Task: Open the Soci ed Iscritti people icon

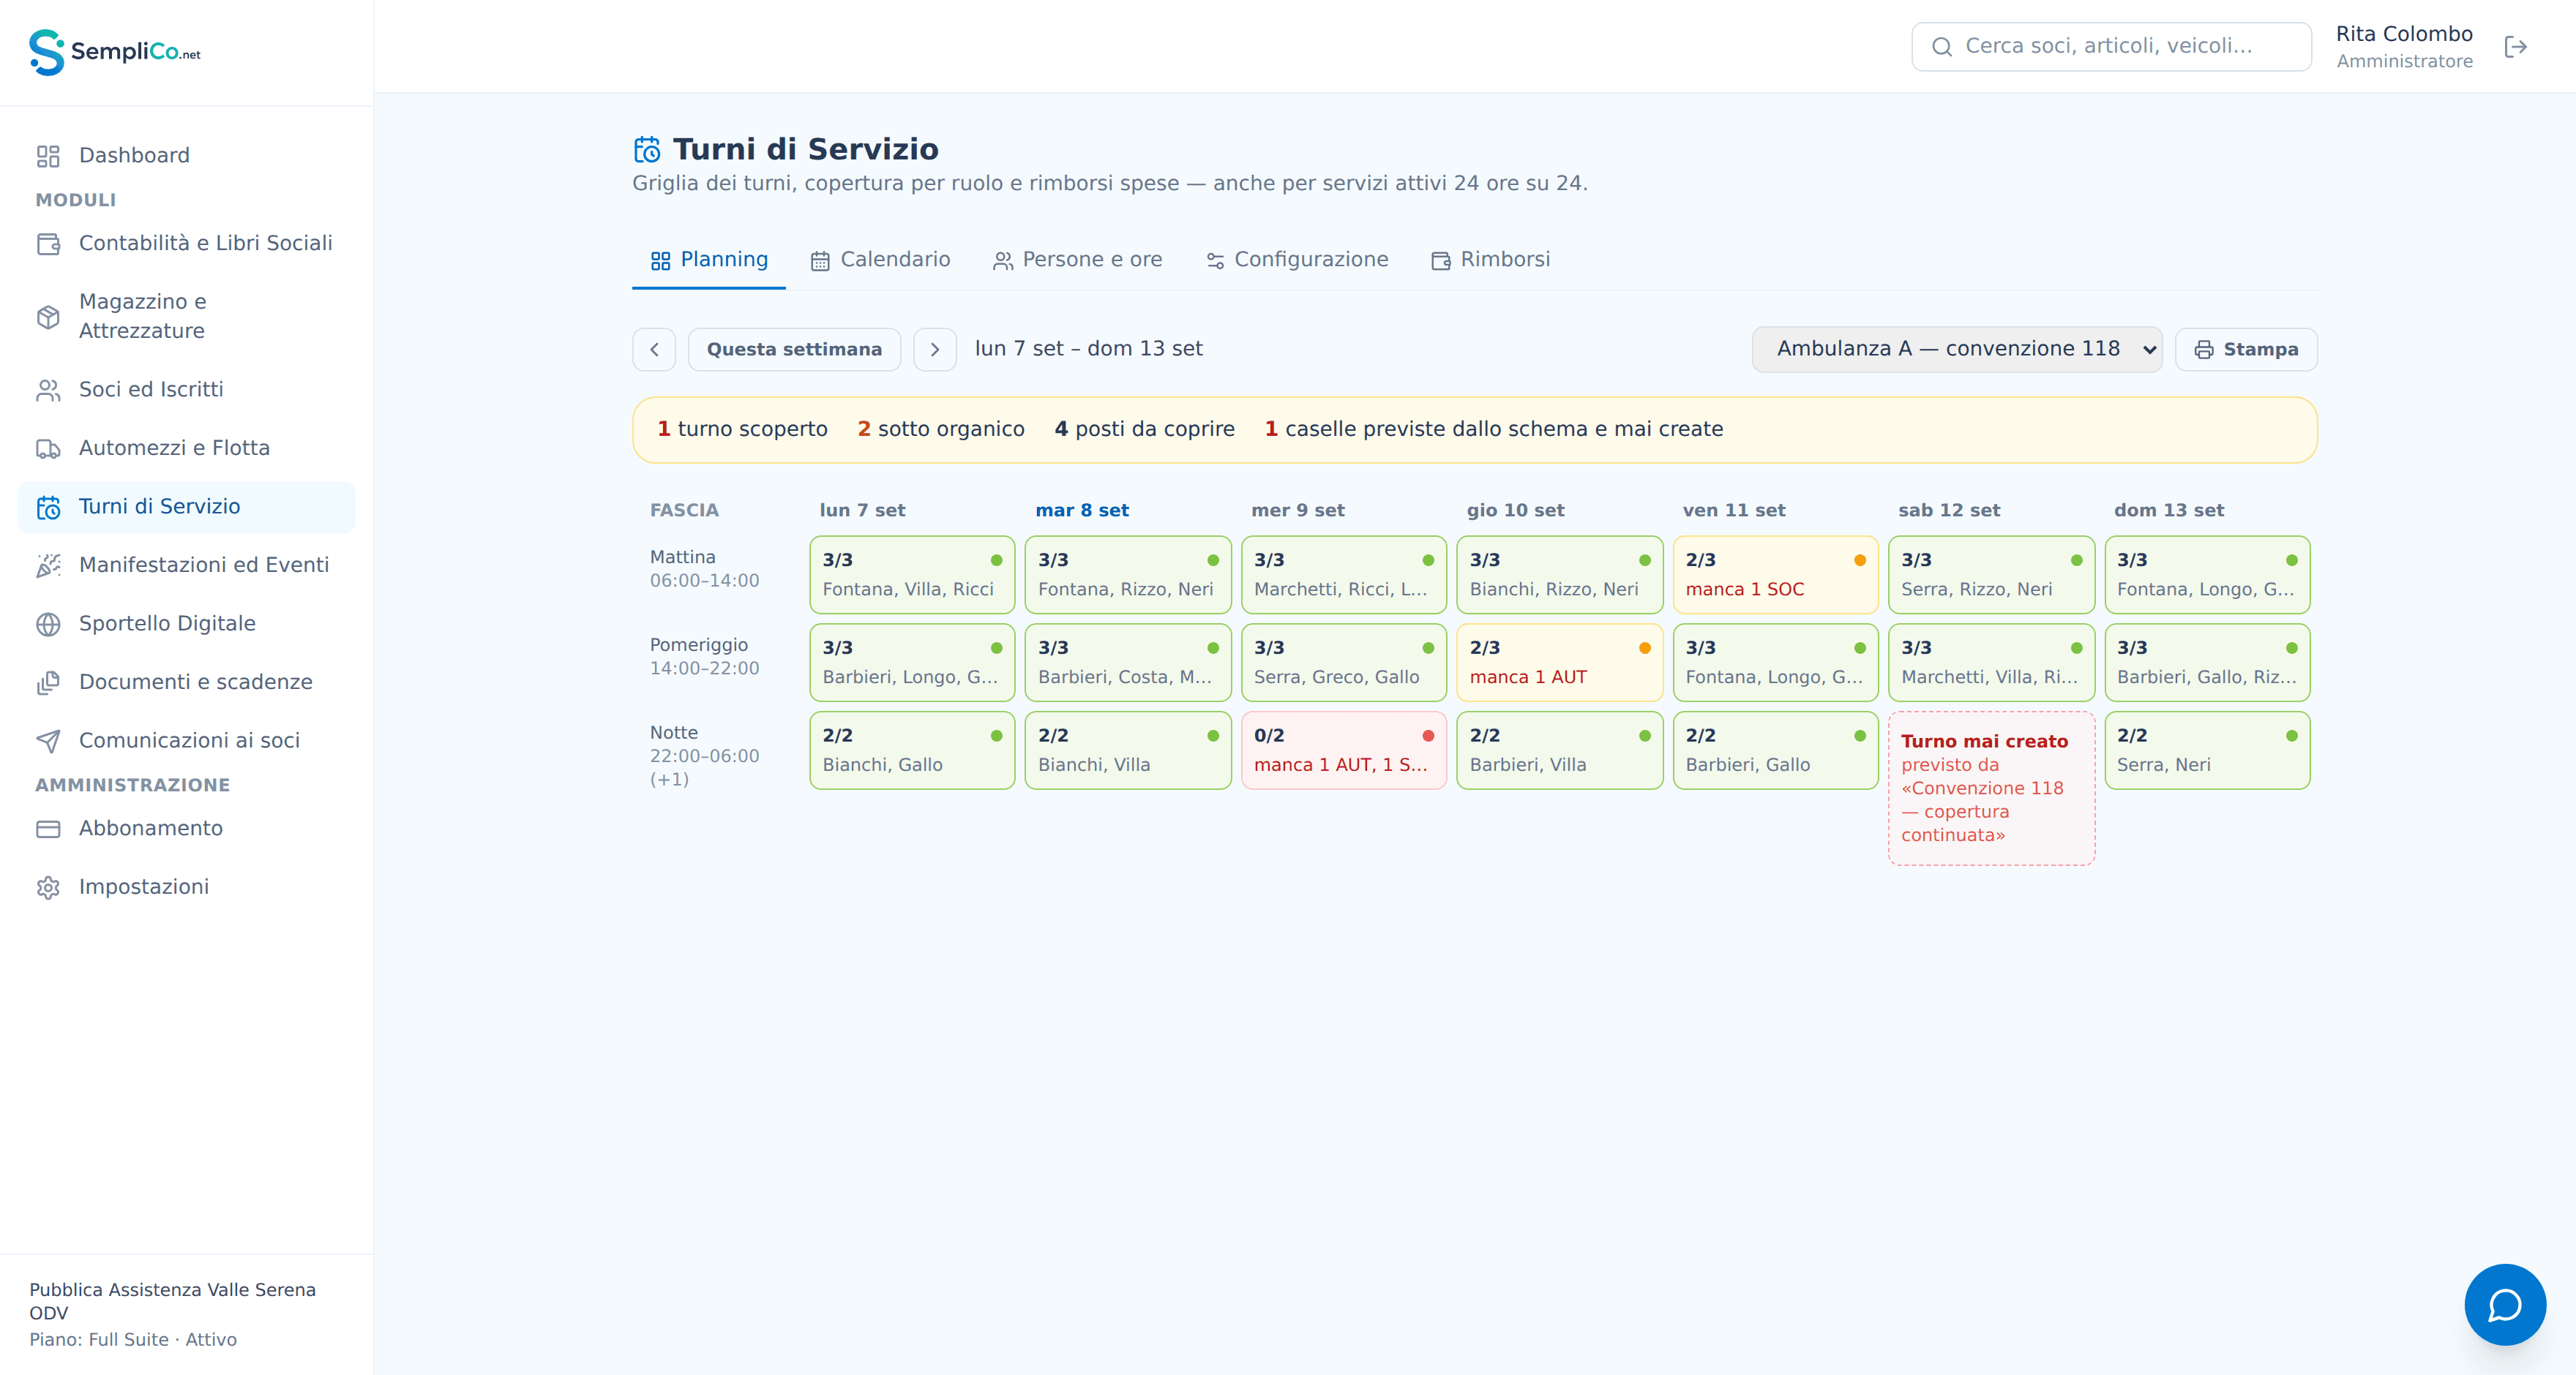Action: (48, 390)
